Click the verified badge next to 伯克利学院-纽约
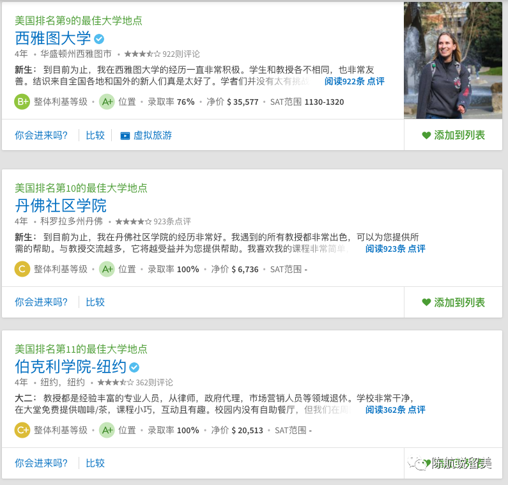508x485 pixels. click(x=134, y=367)
